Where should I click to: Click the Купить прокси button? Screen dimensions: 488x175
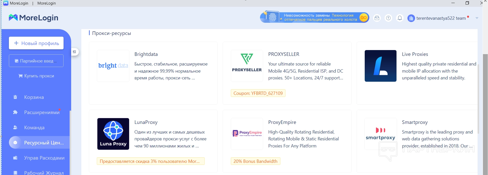point(36,76)
